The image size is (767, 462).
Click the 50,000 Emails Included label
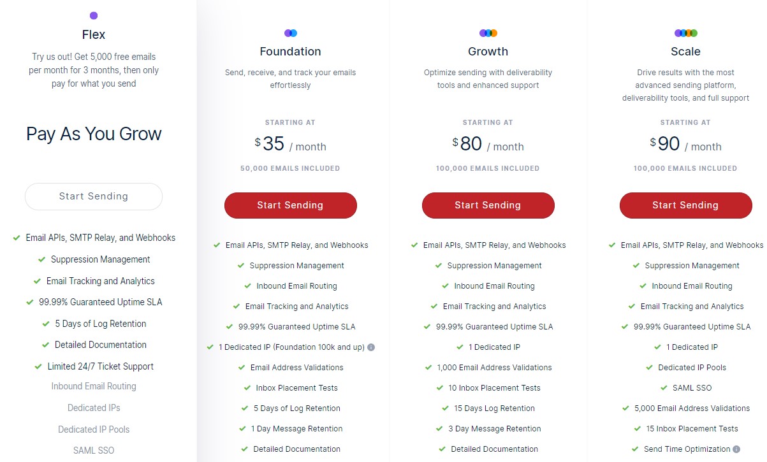[291, 169]
